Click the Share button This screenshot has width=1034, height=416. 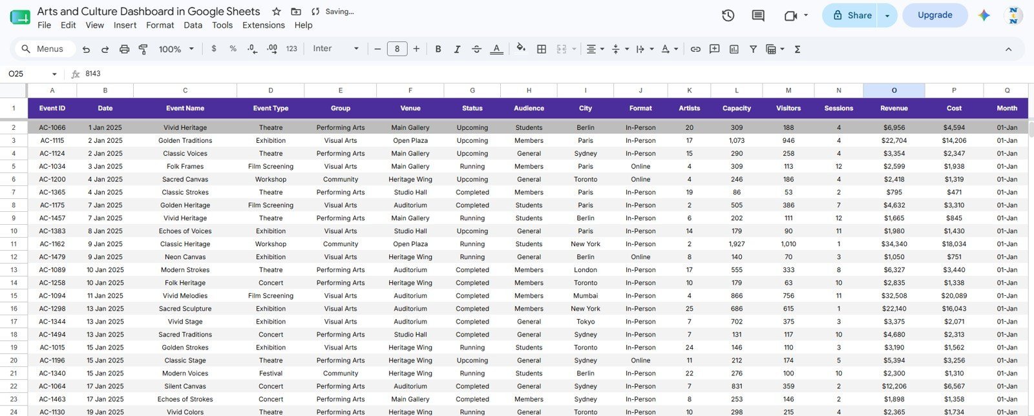[x=850, y=16]
